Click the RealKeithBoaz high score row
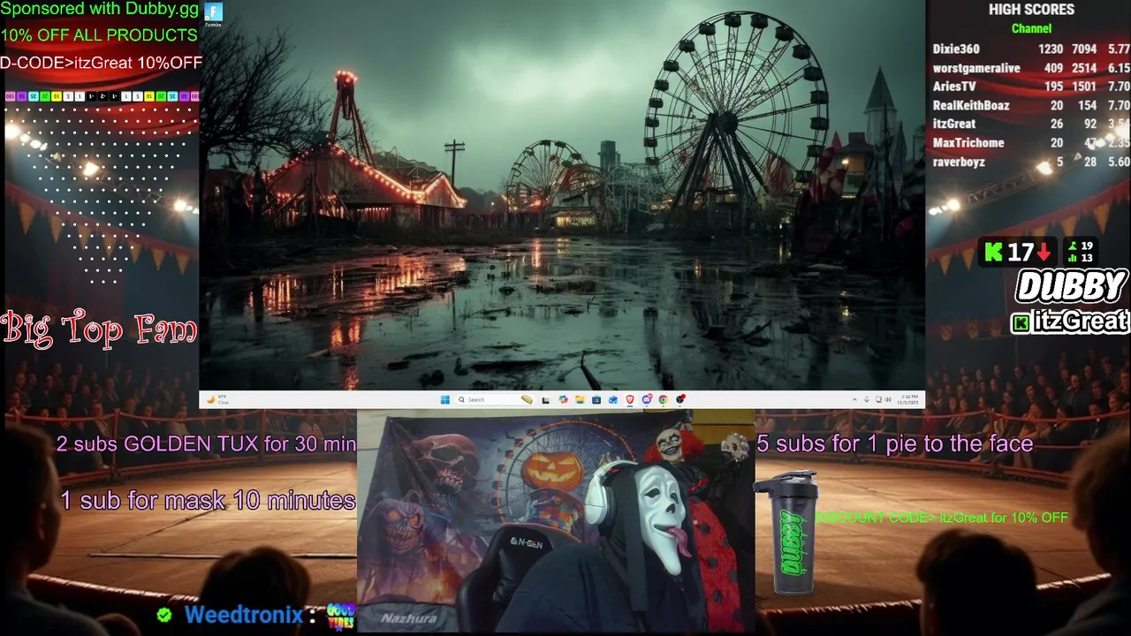The height and width of the screenshot is (636, 1131). click(x=1031, y=105)
